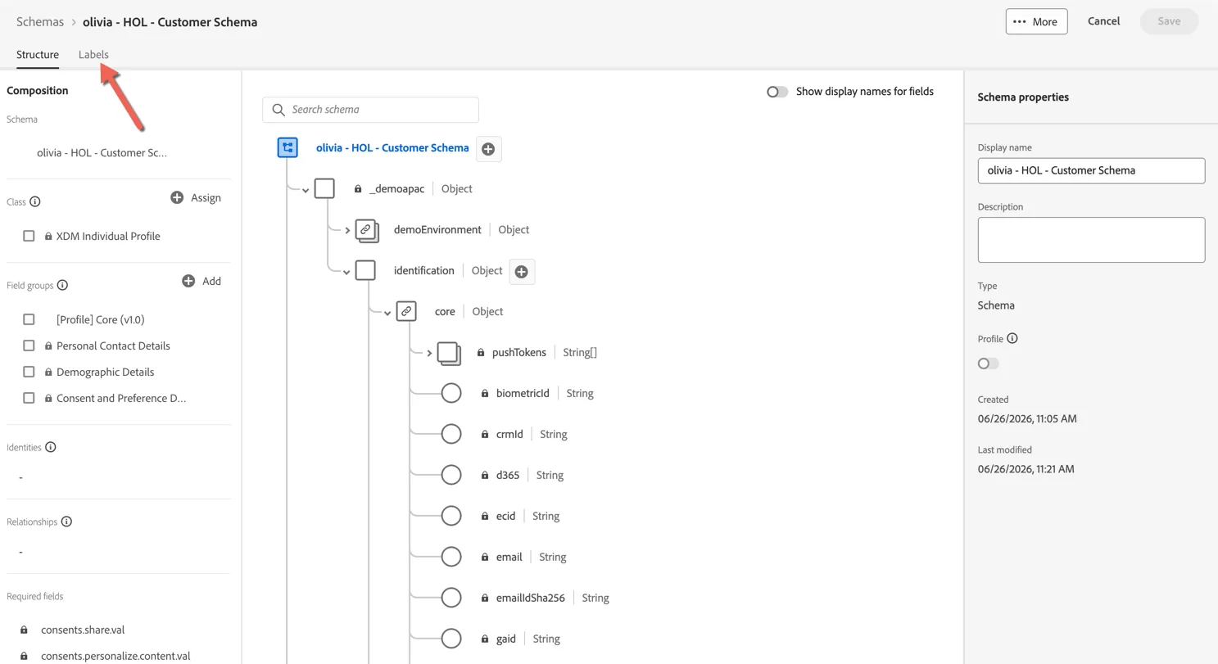Focus the Search schema input
The width and height of the screenshot is (1218, 664).
click(x=370, y=110)
